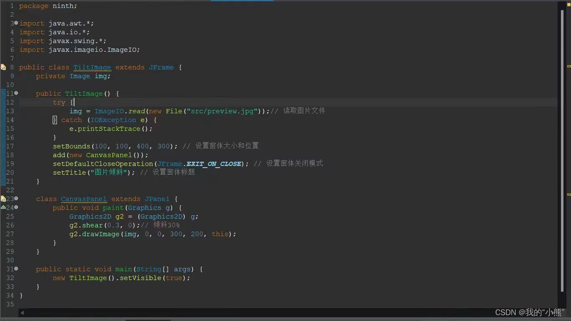Click 'javax.imageio.ImageIO' in the imports

(x=92, y=50)
